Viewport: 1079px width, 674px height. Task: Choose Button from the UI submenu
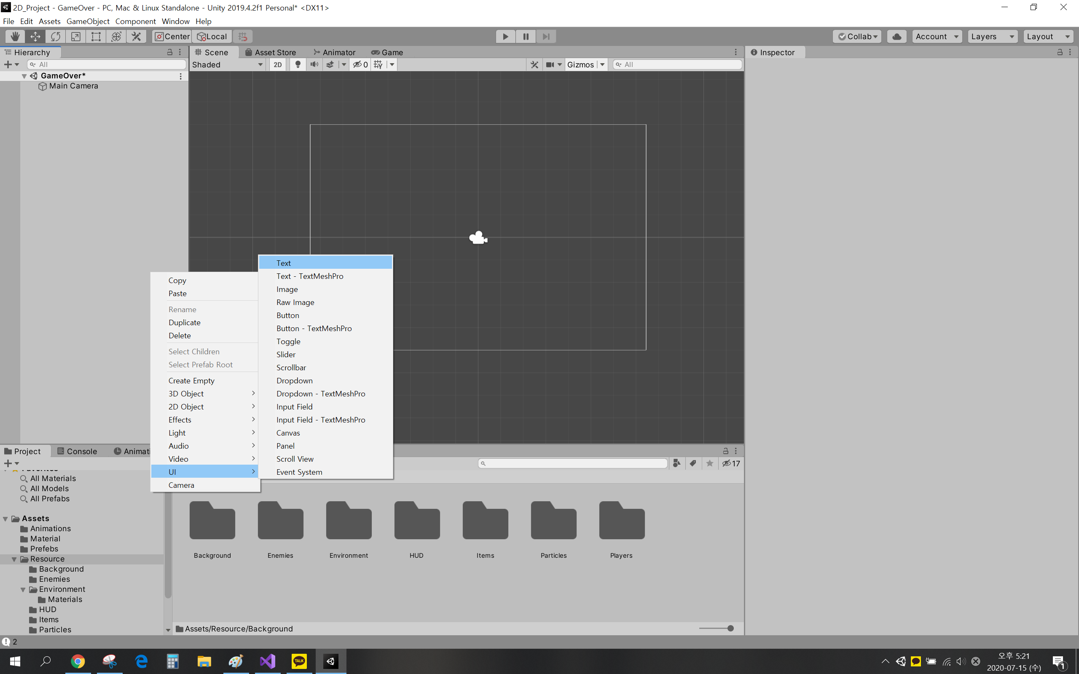tap(325, 315)
